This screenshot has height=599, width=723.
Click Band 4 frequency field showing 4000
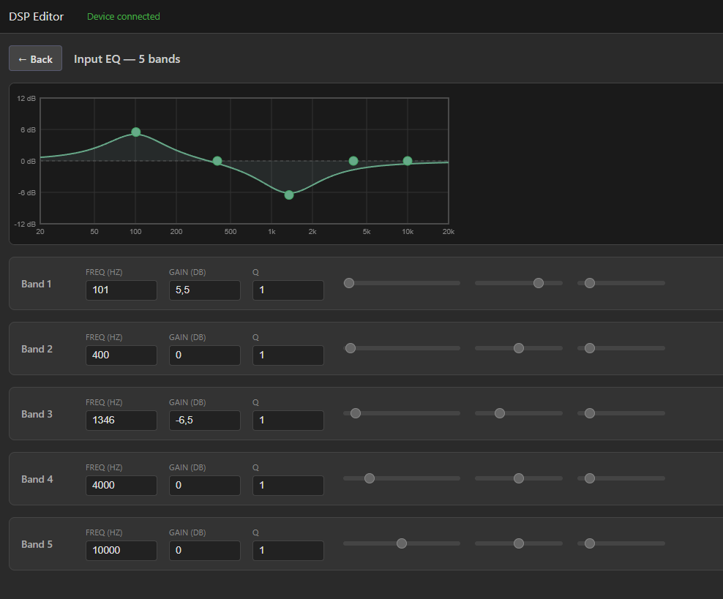pyautogui.click(x=121, y=485)
